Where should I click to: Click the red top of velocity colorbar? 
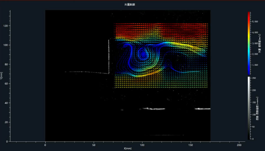[x=249, y=14]
